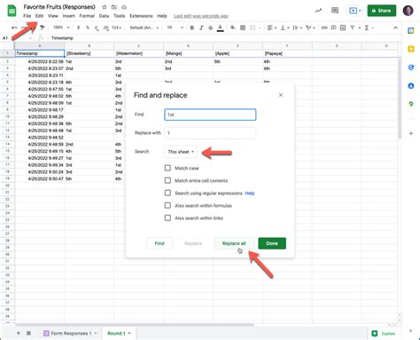Switch to the Form Responses 1 tab
Image resolution: width=420 pixels, height=340 pixels.
[x=70, y=333]
